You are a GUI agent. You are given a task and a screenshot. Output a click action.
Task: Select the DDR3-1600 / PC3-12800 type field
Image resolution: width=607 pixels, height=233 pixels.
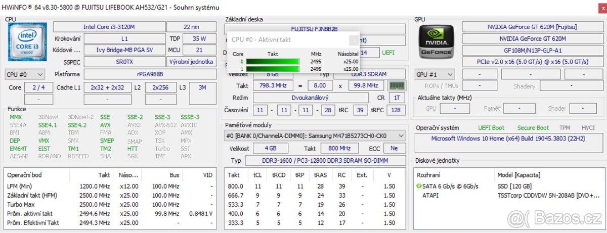[x=326, y=160]
